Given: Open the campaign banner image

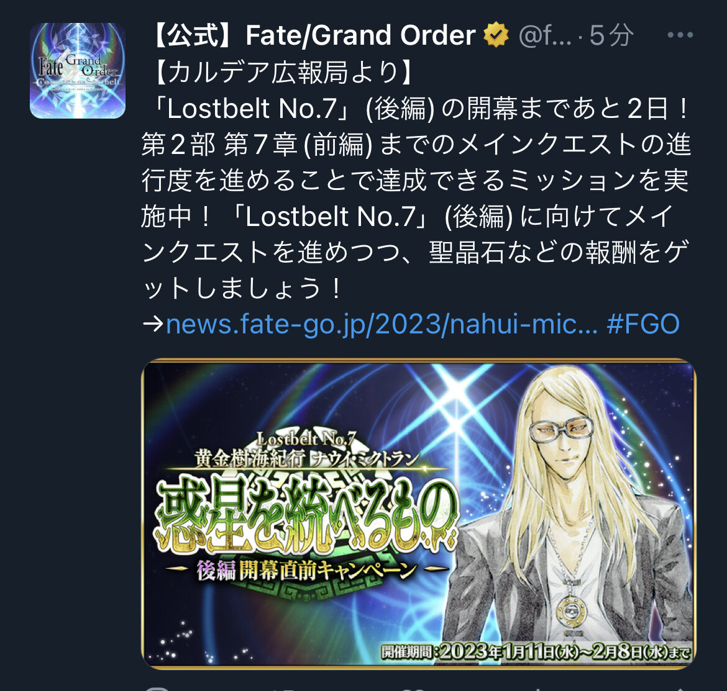Looking at the screenshot, I should (x=418, y=514).
